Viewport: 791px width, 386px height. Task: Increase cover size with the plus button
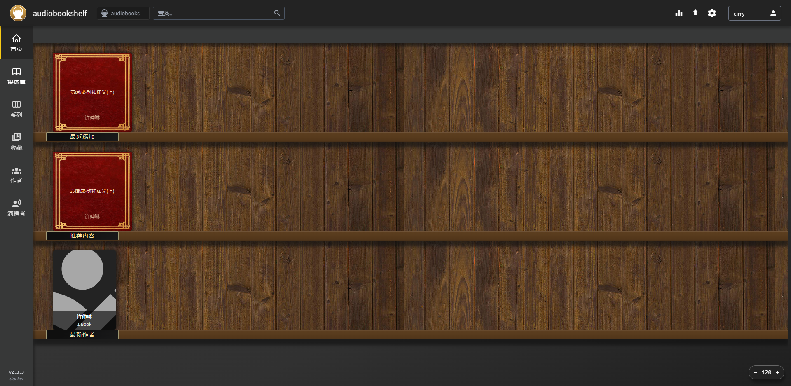pos(777,372)
